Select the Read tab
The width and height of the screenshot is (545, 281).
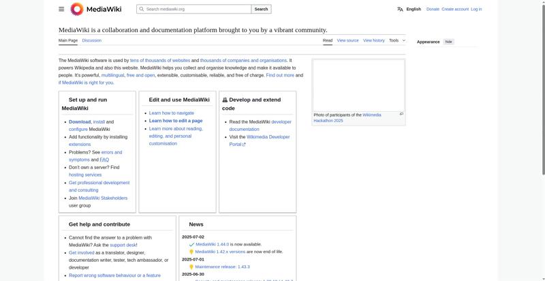[x=328, y=40]
